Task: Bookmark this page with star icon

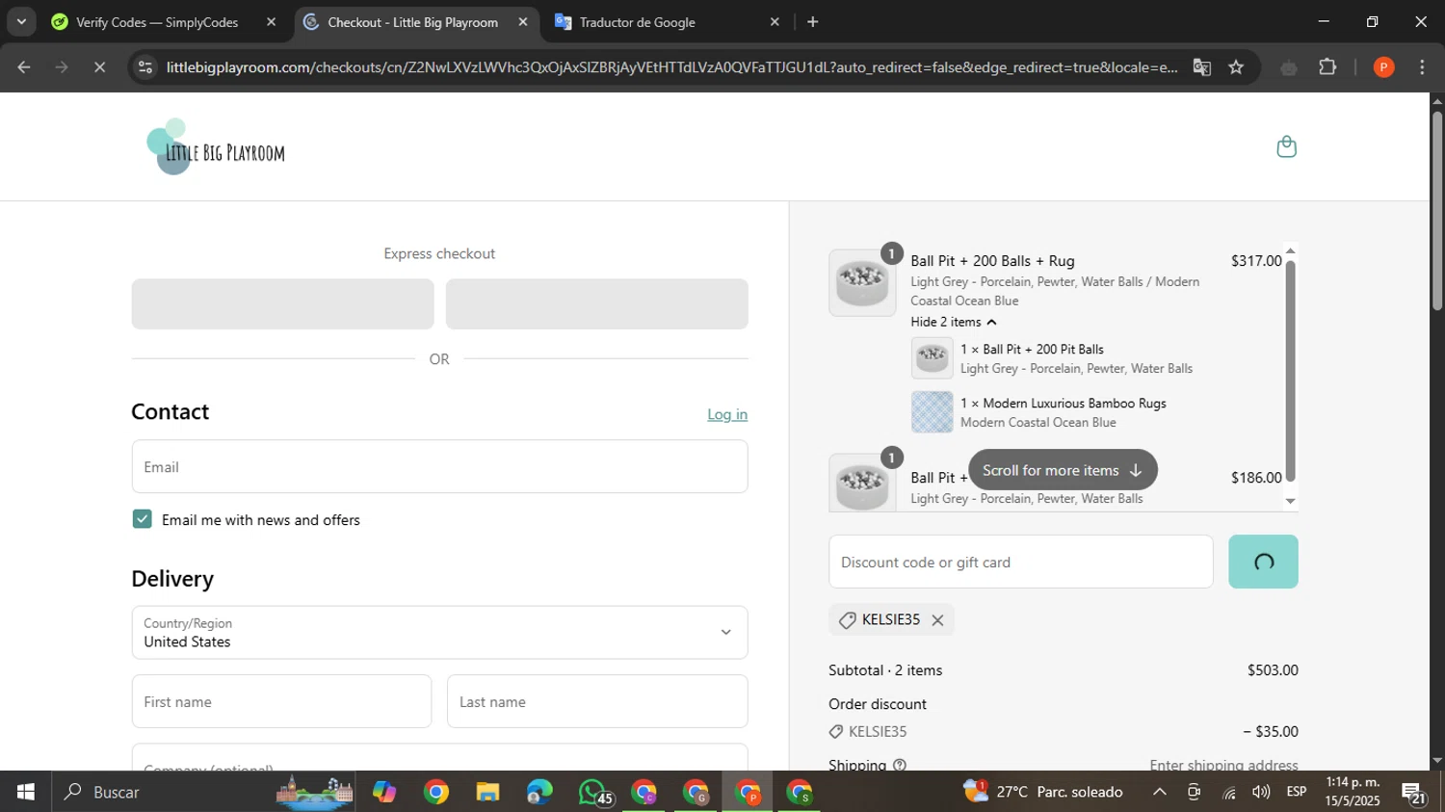Action: point(1236,67)
